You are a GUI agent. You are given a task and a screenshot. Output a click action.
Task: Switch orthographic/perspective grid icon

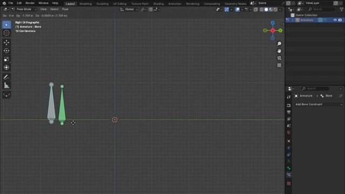pos(279,65)
